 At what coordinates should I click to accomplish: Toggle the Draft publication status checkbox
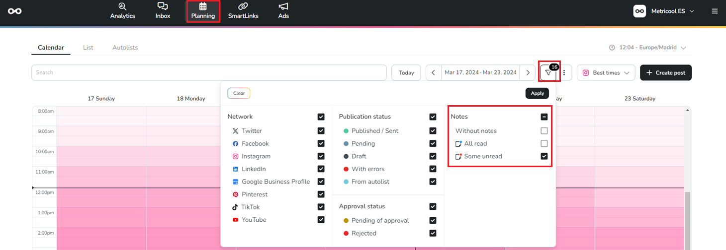tap(433, 156)
